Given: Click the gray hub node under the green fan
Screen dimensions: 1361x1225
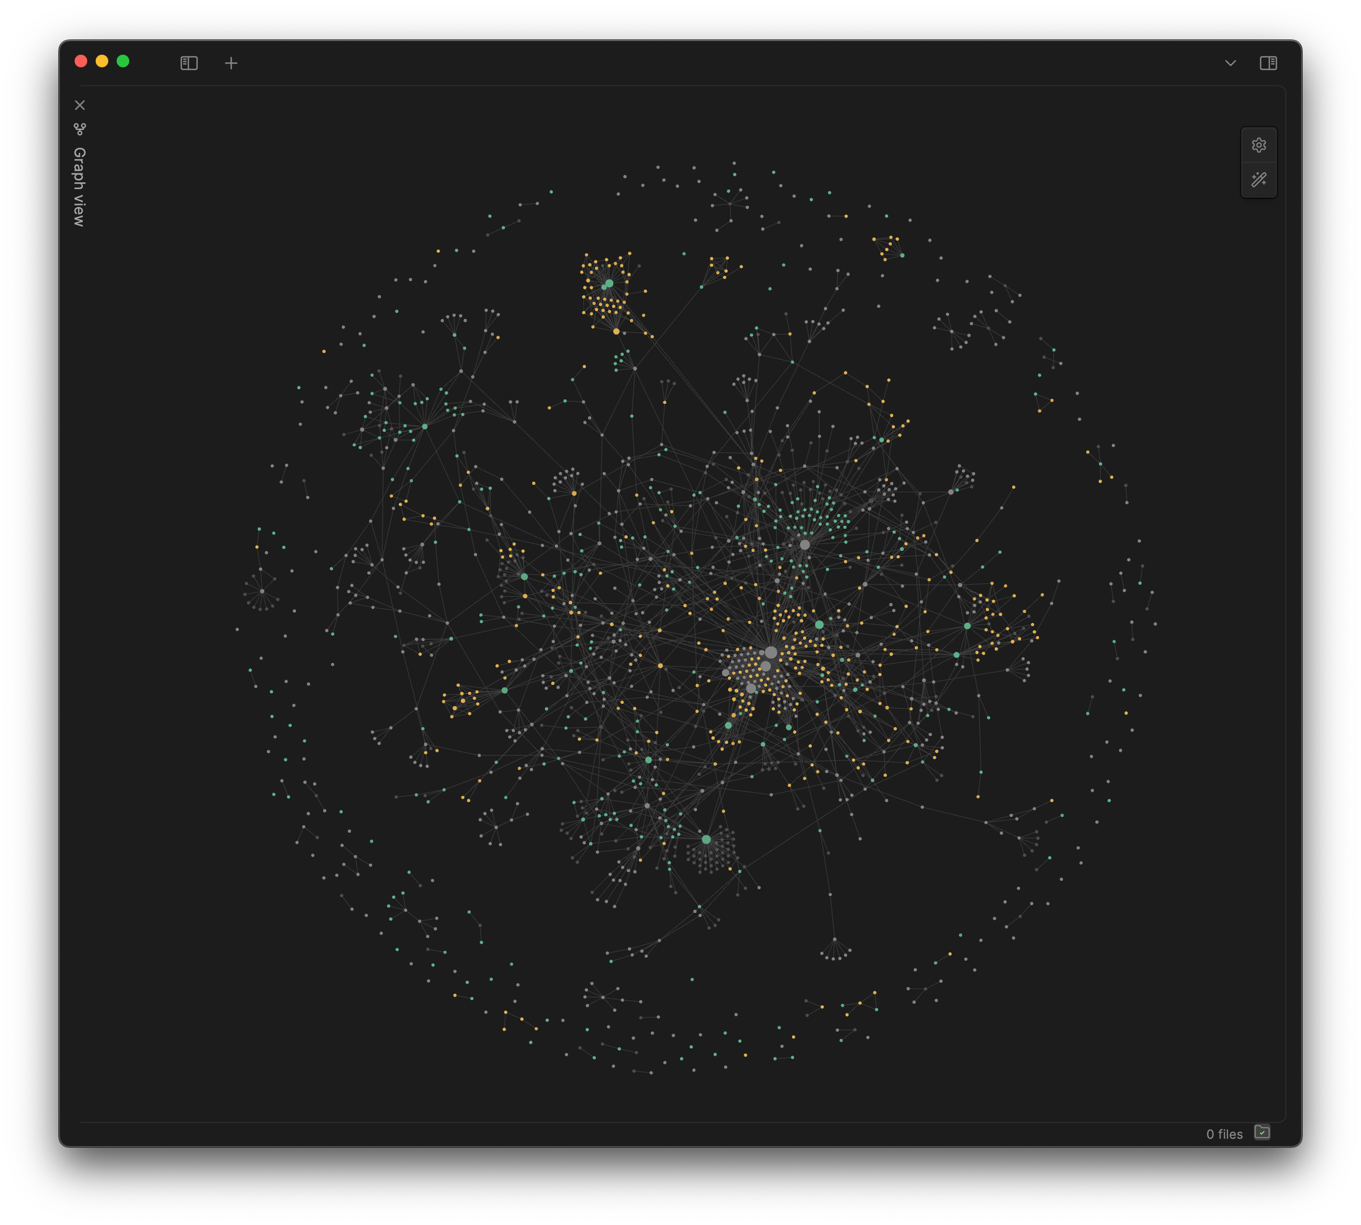Looking at the screenshot, I should tap(804, 545).
